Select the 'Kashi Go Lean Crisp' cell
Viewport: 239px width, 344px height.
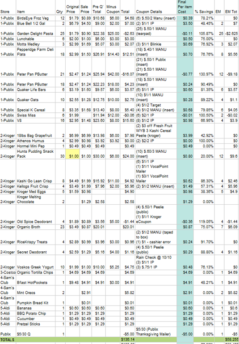[x=36, y=172]
